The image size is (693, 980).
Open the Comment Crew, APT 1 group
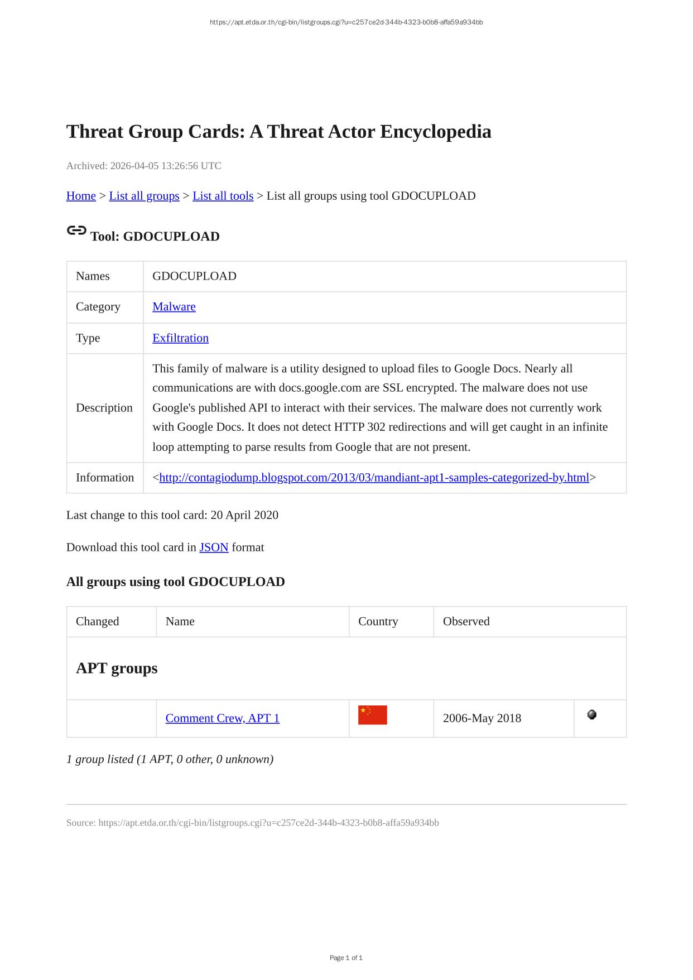click(x=222, y=718)
